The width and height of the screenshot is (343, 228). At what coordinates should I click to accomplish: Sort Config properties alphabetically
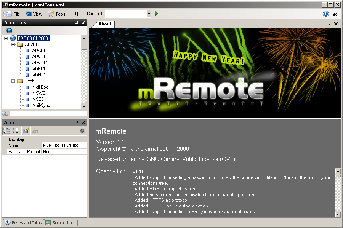tap(15, 131)
